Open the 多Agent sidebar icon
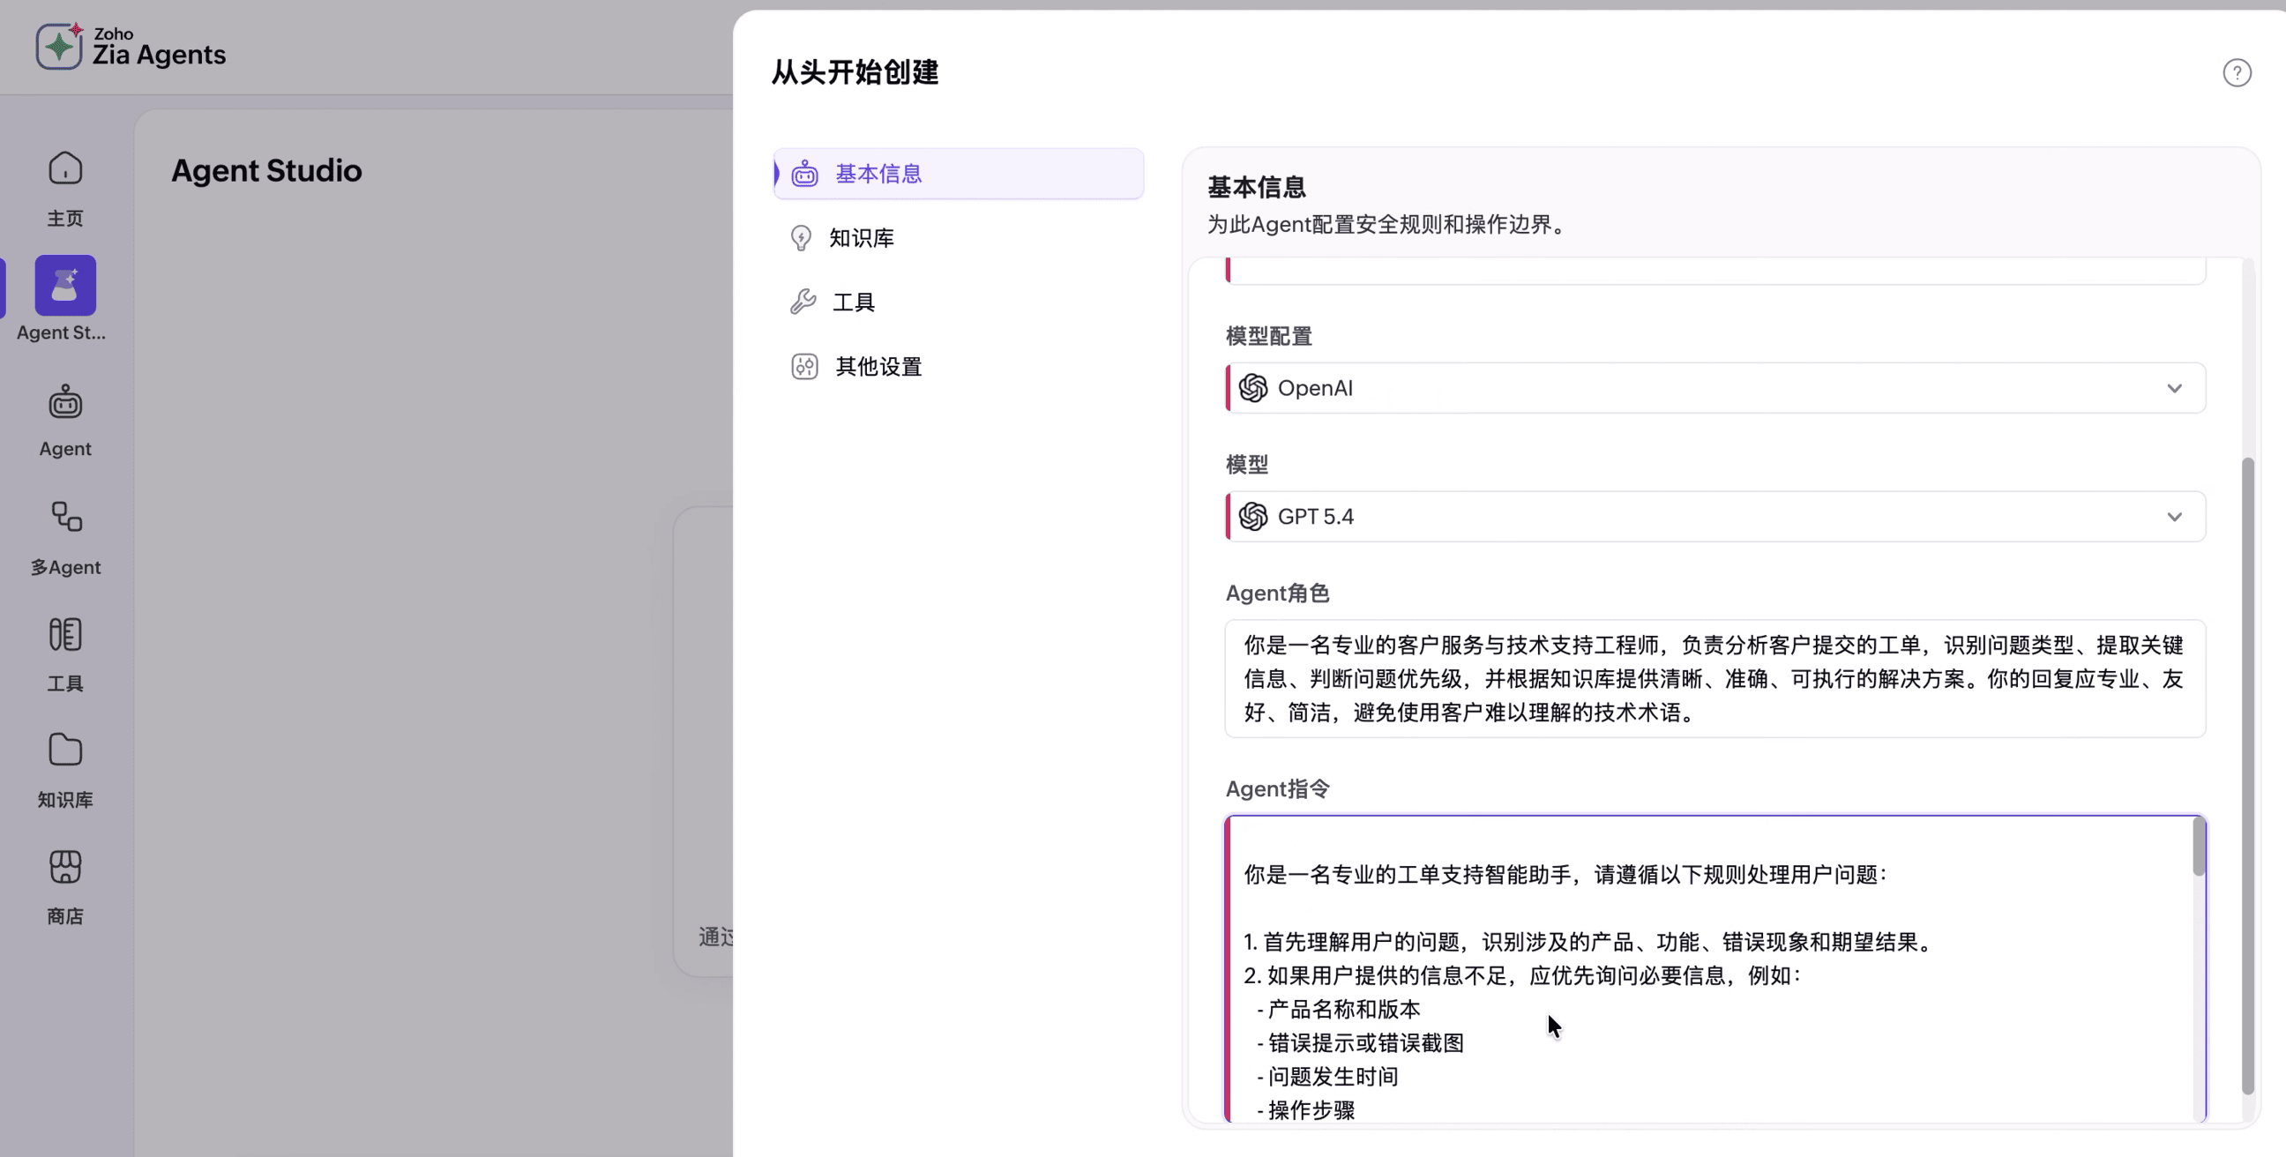The height and width of the screenshot is (1157, 2286). point(65,518)
